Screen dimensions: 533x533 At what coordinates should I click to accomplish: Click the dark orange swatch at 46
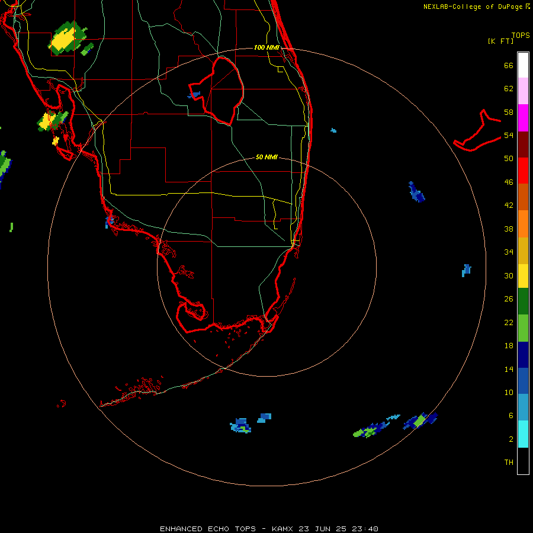[x=523, y=197]
